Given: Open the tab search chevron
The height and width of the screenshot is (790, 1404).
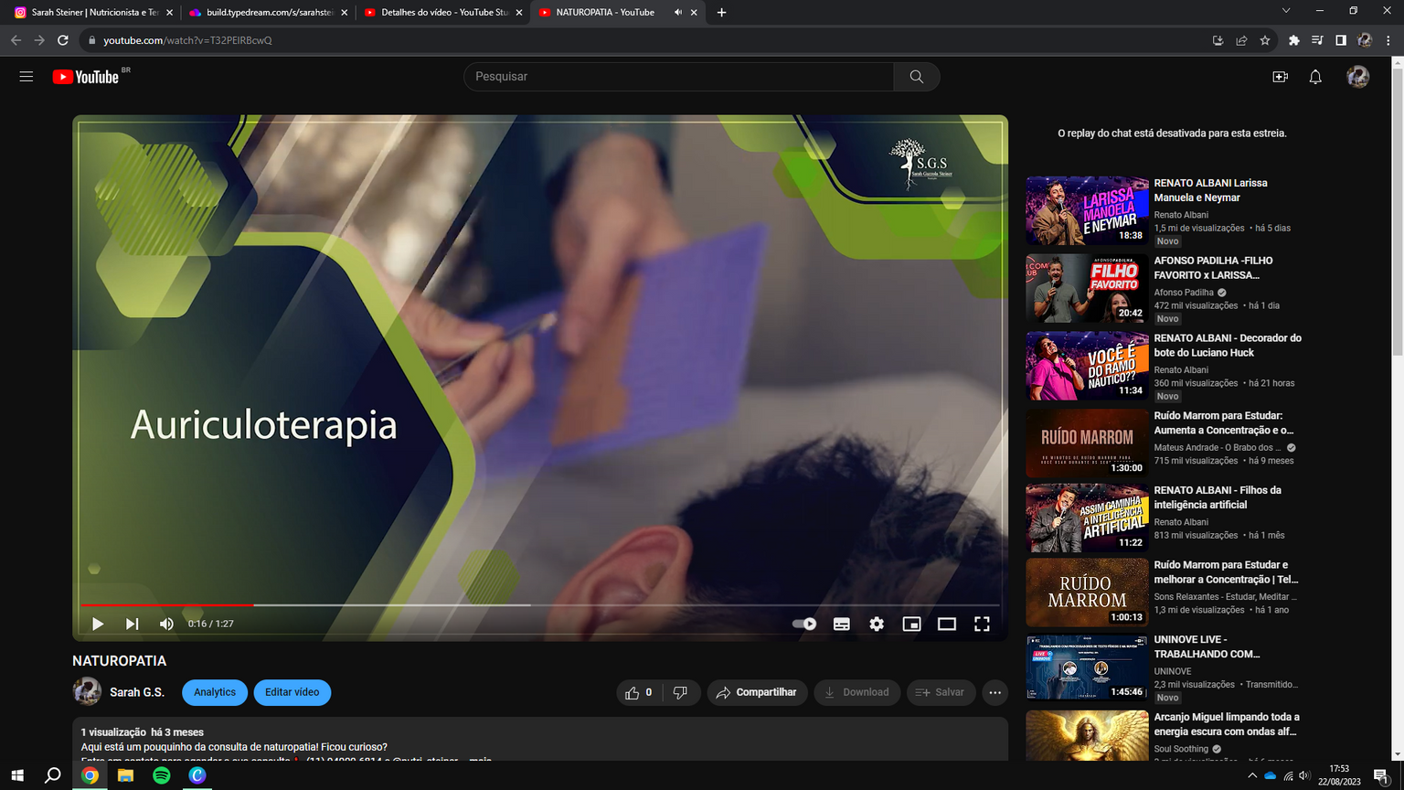Looking at the screenshot, I should coord(1285,11).
